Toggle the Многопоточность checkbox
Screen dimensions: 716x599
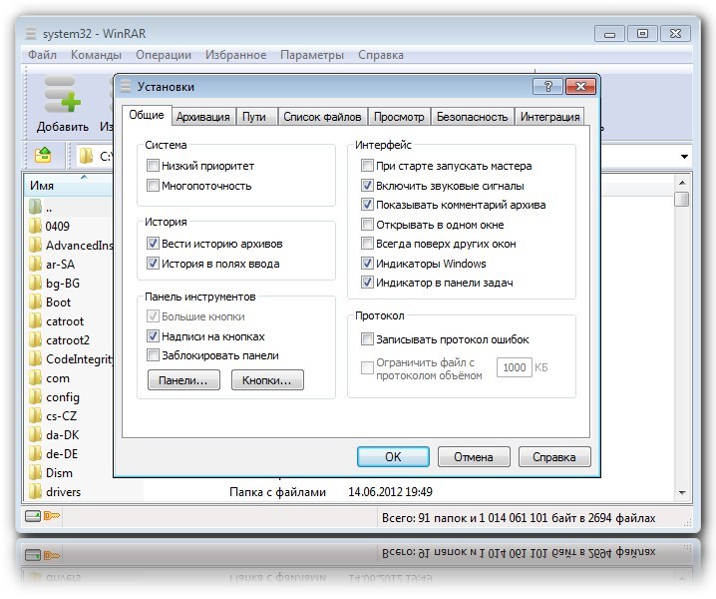tap(153, 185)
